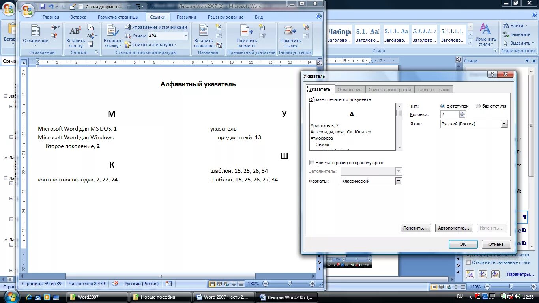
Task: Click the 'Пометить...' button
Action: pyautogui.click(x=415, y=228)
